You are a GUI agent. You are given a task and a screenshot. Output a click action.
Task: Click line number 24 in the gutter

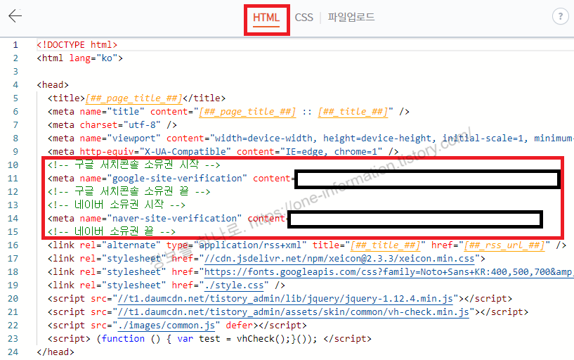click(x=13, y=352)
